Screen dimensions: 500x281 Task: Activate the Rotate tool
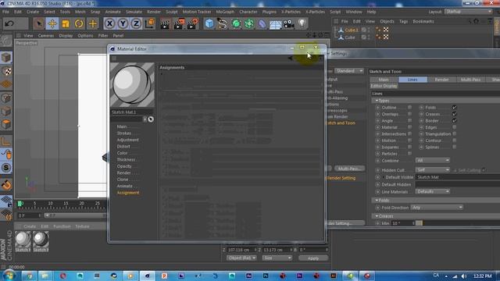tap(79, 23)
